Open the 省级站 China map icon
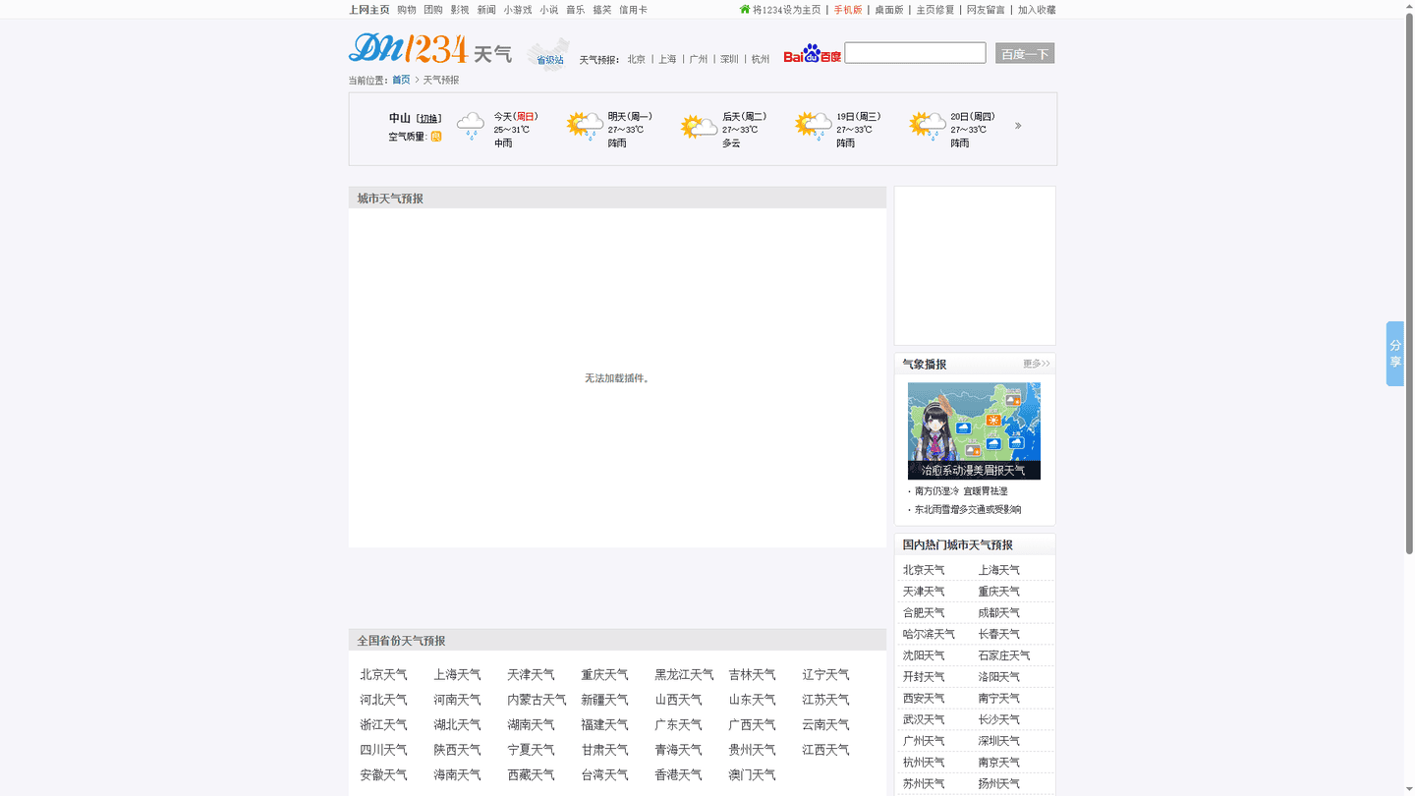 (548, 53)
